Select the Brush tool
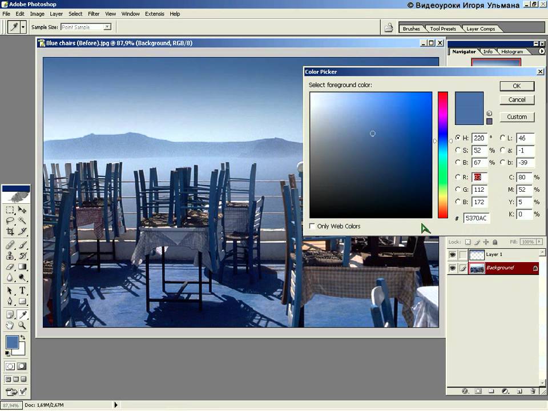Viewport: 548px width, 411px height. [22, 245]
